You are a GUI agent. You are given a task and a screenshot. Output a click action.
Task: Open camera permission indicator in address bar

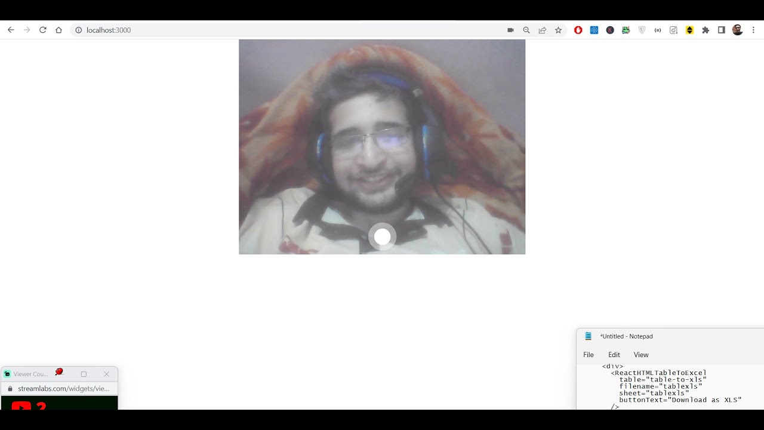click(510, 30)
